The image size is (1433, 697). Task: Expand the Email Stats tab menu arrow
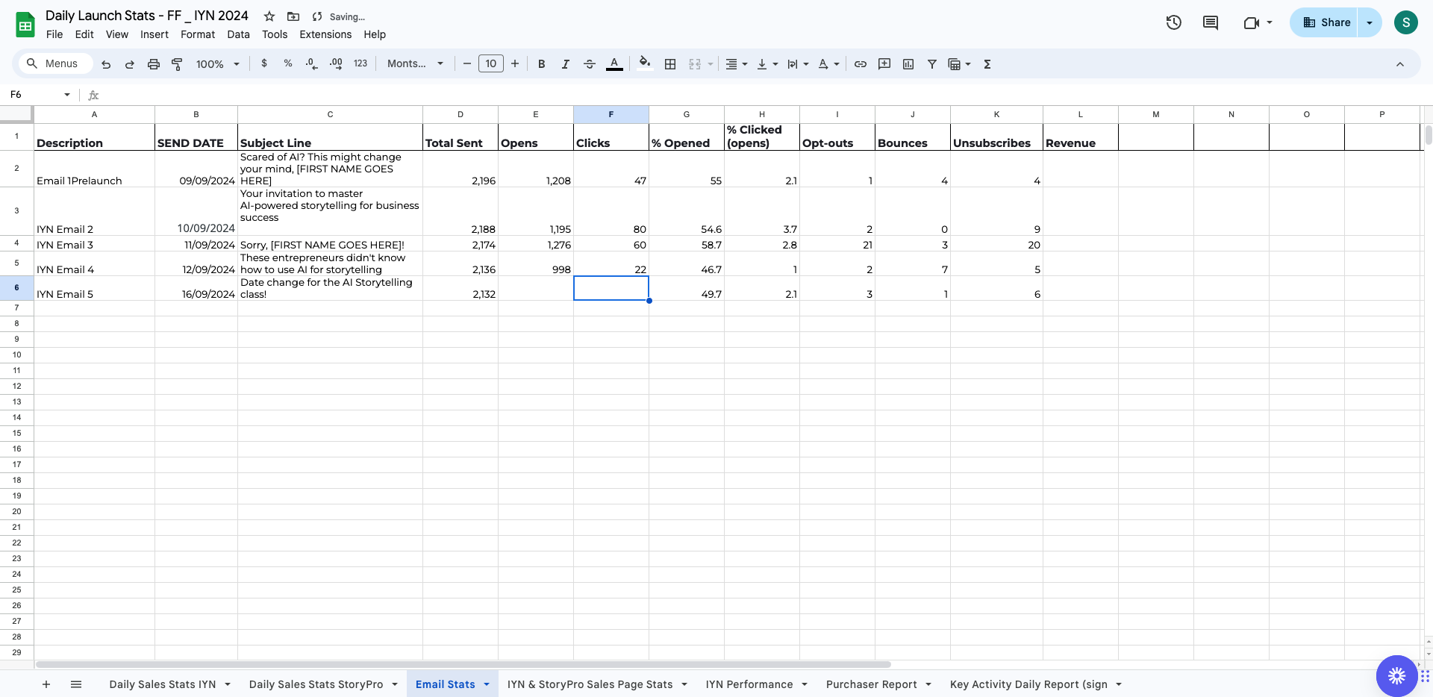487,684
